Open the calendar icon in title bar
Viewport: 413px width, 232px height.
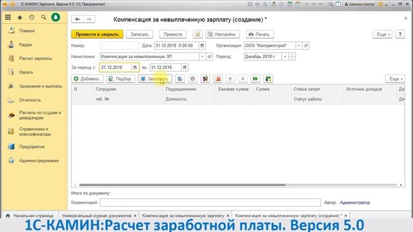297,5
